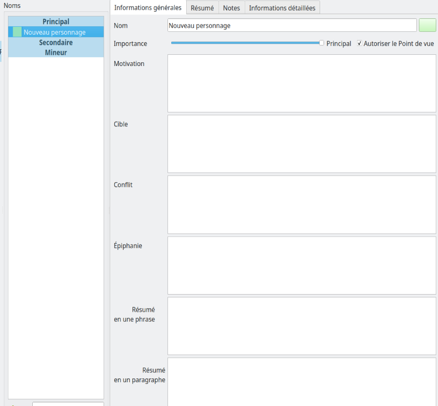Click into the Épiphanie text area
Viewport: 438px width, 406px height.
(301, 265)
